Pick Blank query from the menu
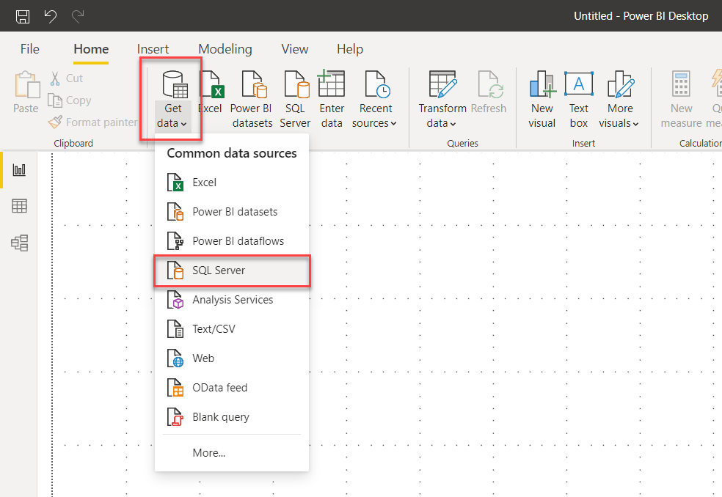The width and height of the screenshot is (722, 497). (x=220, y=417)
